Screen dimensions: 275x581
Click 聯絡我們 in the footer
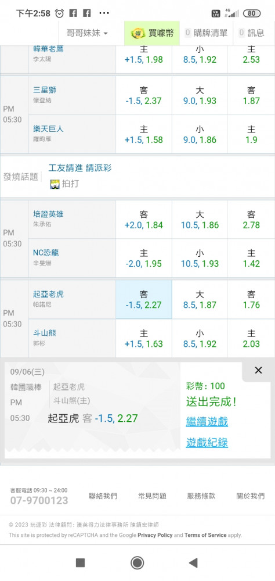[103, 496]
